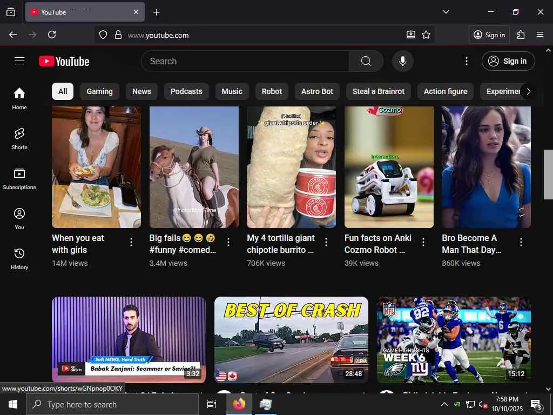Screen dimensions: 553x415
Task: Open YouTube settings three-dot menu
Action: click(467, 61)
